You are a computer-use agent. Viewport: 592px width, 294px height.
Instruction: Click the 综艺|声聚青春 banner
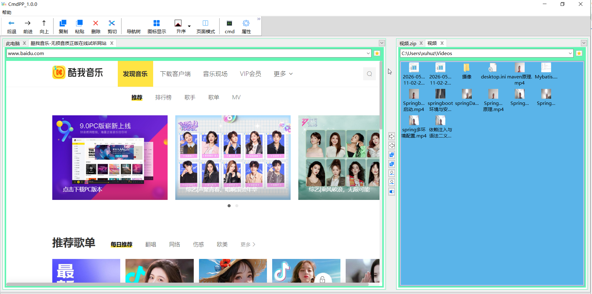pos(233,157)
